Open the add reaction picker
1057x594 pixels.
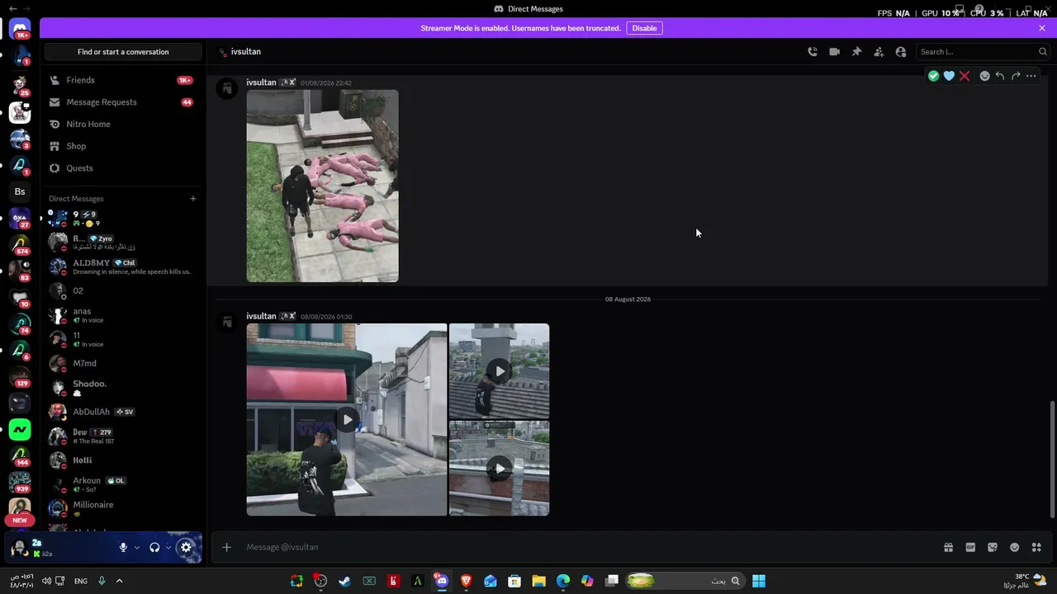[984, 76]
